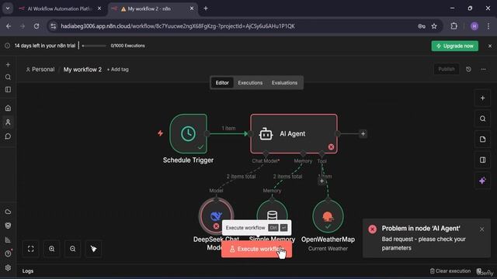Image resolution: width=497 pixels, height=279 pixels.
Task: Switch to the Executions tab
Action: click(250, 83)
